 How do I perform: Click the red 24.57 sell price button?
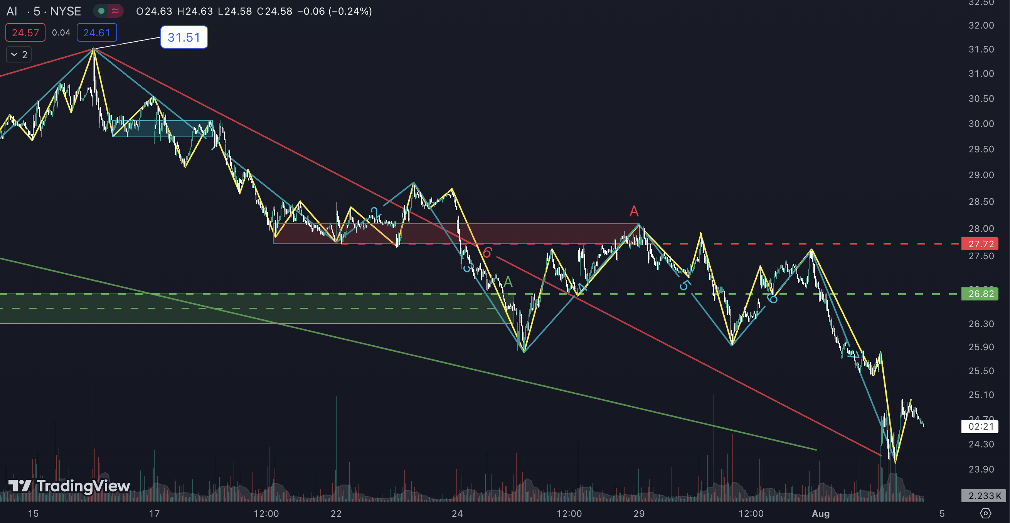click(25, 32)
